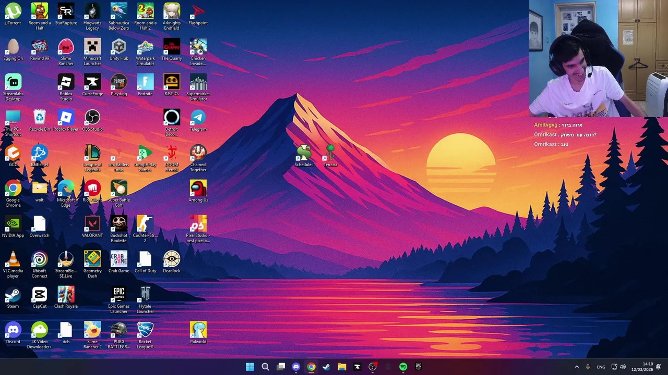Open the µTorrent desktop icon
The image size is (668, 375).
pyautogui.click(x=13, y=15)
